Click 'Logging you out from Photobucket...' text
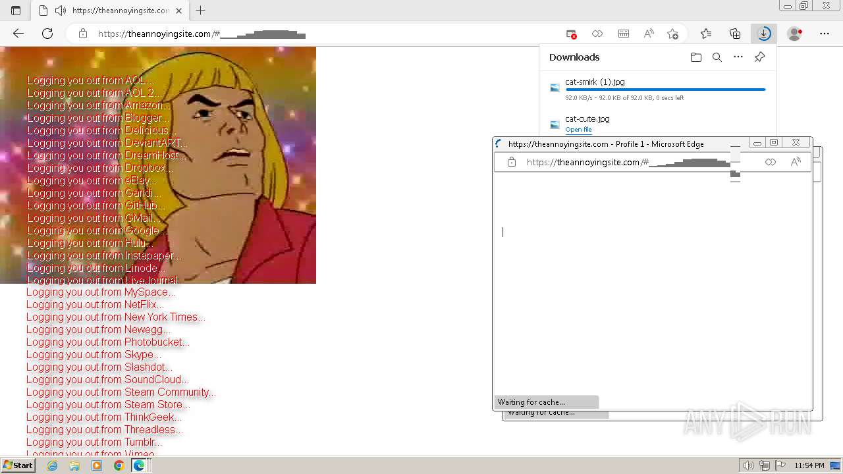 pyautogui.click(x=108, y=342)
